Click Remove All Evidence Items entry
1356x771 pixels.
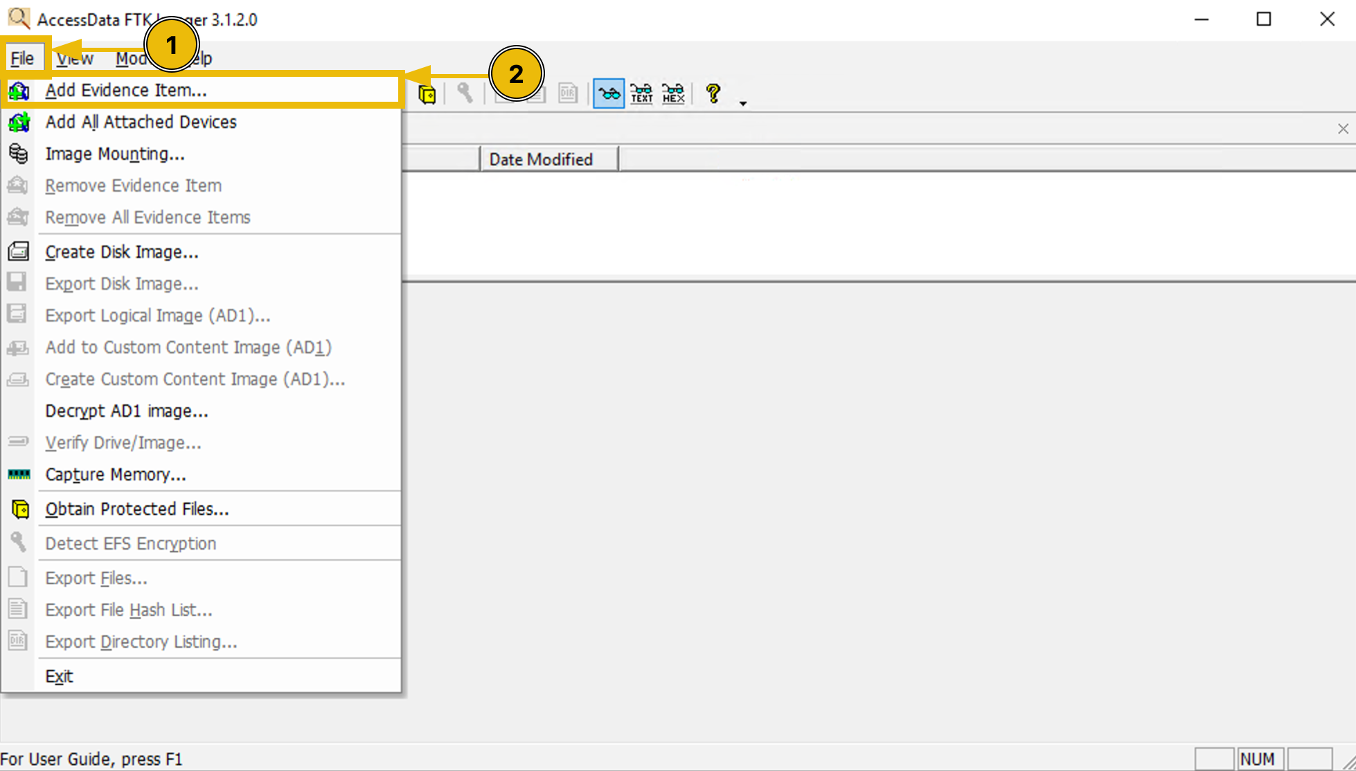pos(201,217)
